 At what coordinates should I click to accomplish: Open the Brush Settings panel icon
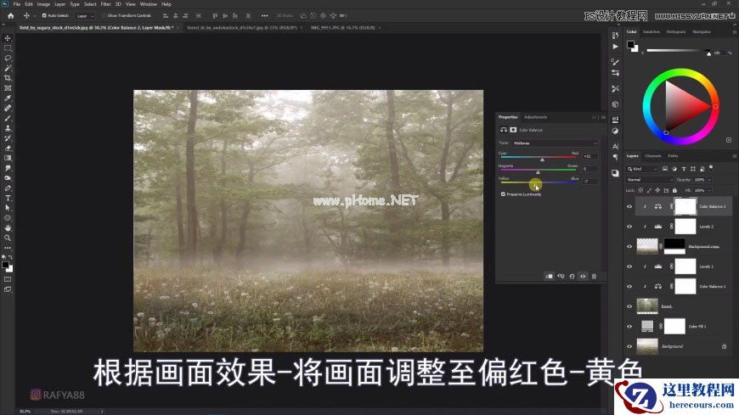click(x=615, y=62)
